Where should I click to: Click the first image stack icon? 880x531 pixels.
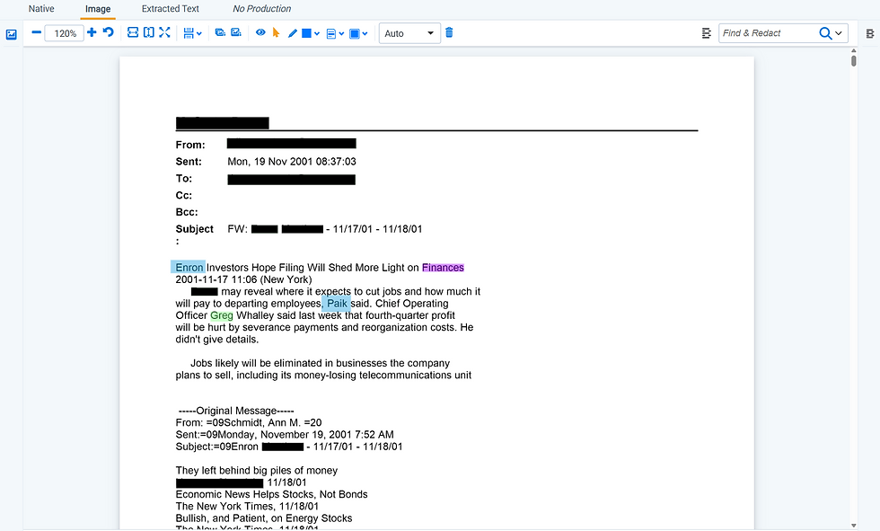[220, 32]
